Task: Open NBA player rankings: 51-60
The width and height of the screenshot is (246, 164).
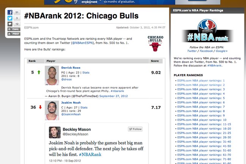Action: [x=204, y=150]
